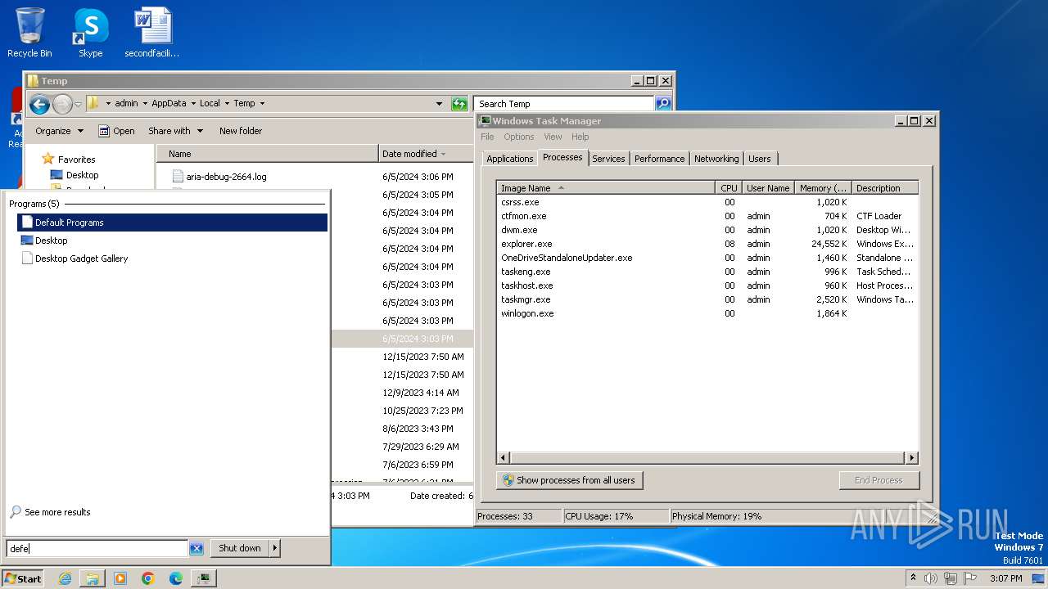Select Default Programs search result

172,223
